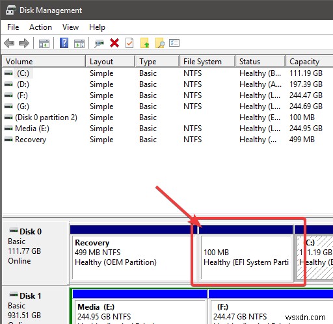Click the 244.69 GB capacity cell
This screenshot has width=333, height=324.
(306, 106)
